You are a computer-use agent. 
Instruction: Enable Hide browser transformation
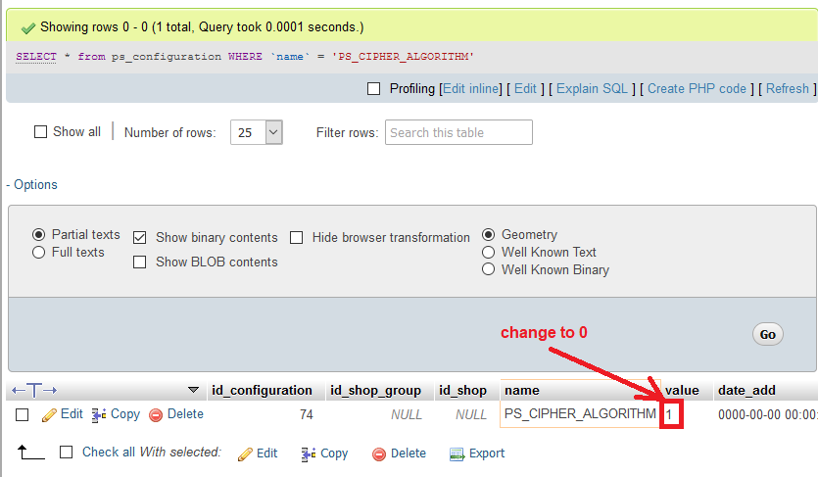coord(296,238)
